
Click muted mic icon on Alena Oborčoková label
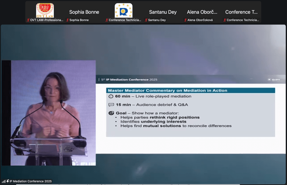pyautogui.click(x=185, y=20)
